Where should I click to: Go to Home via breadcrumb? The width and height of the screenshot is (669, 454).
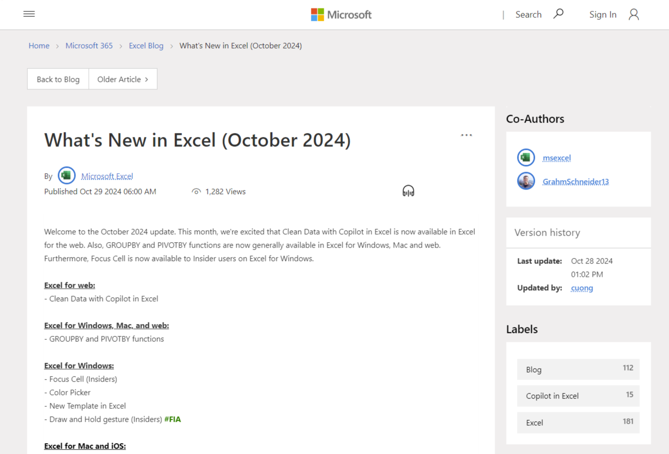point(39,45)
